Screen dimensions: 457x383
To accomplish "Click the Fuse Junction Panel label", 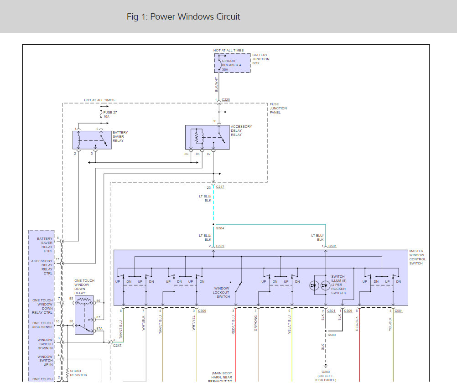I will click(x=278, y=109).
